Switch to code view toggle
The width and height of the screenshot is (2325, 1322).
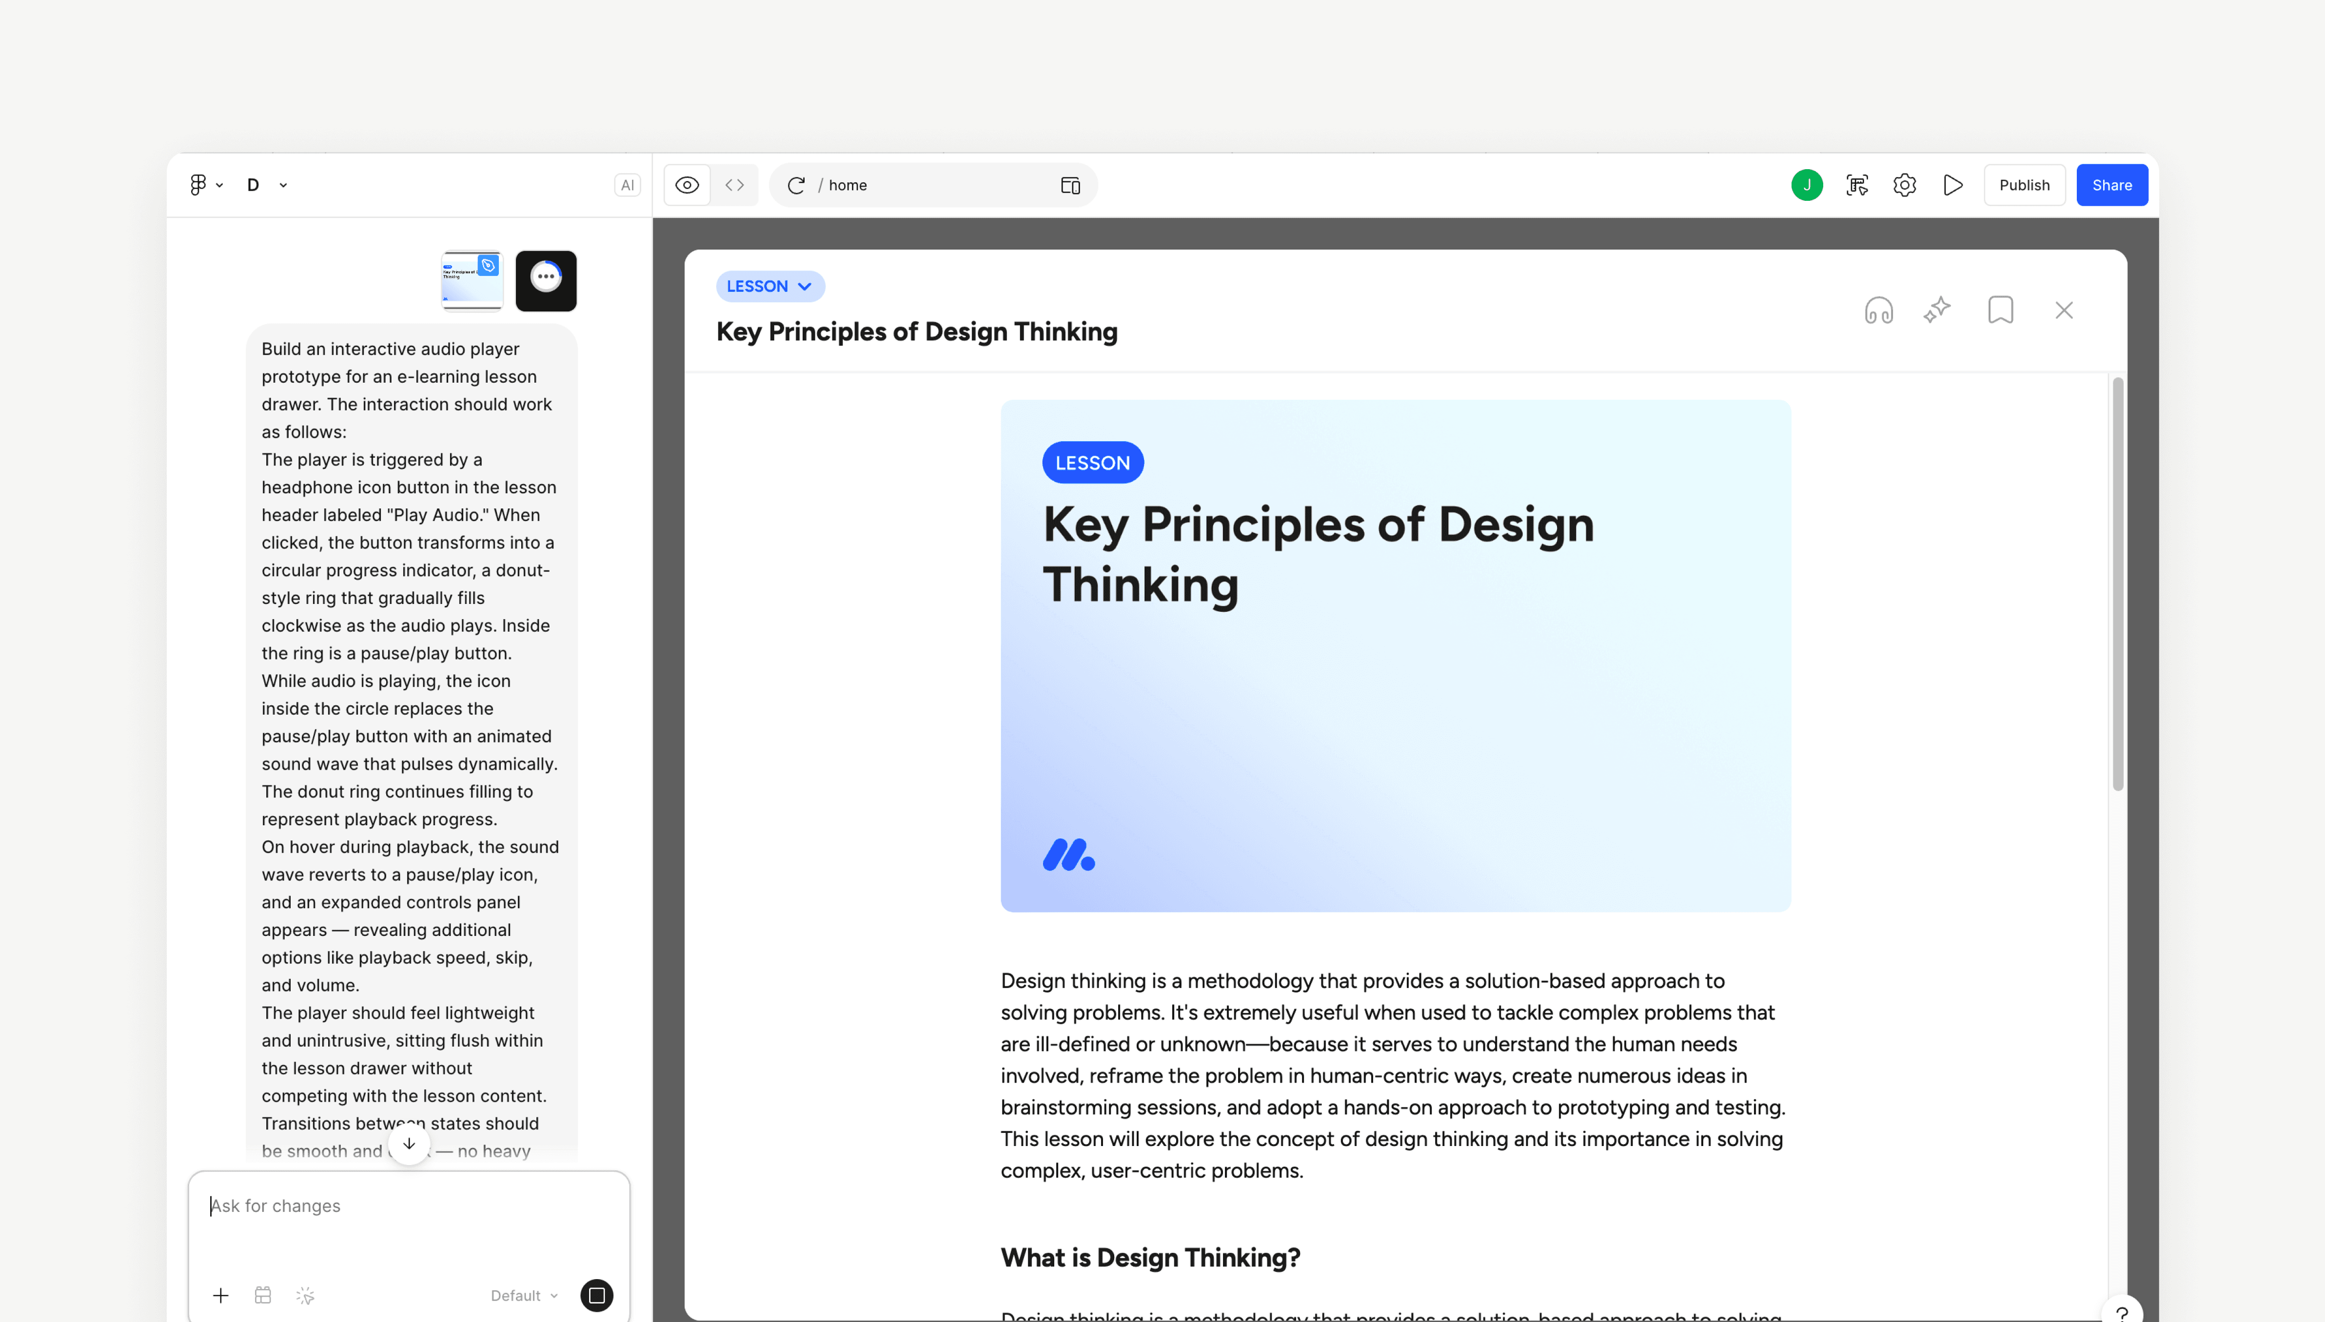click(x=735, y=185)
